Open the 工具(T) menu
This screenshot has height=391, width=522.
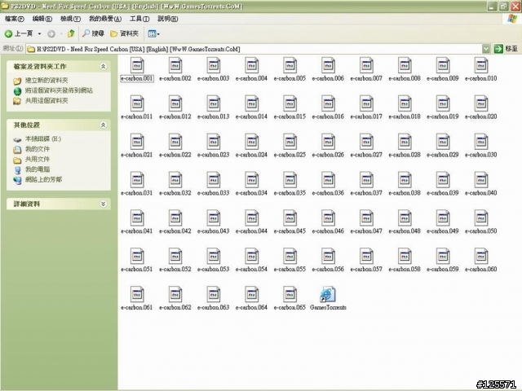(139, 19)
